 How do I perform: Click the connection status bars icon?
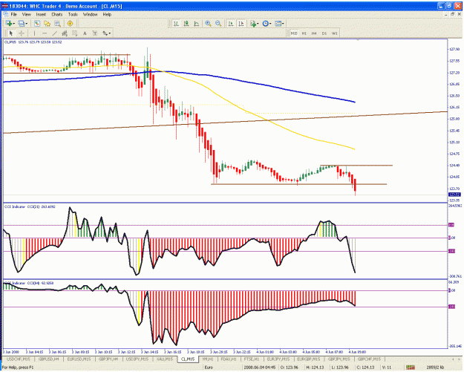tap(411, 368)
